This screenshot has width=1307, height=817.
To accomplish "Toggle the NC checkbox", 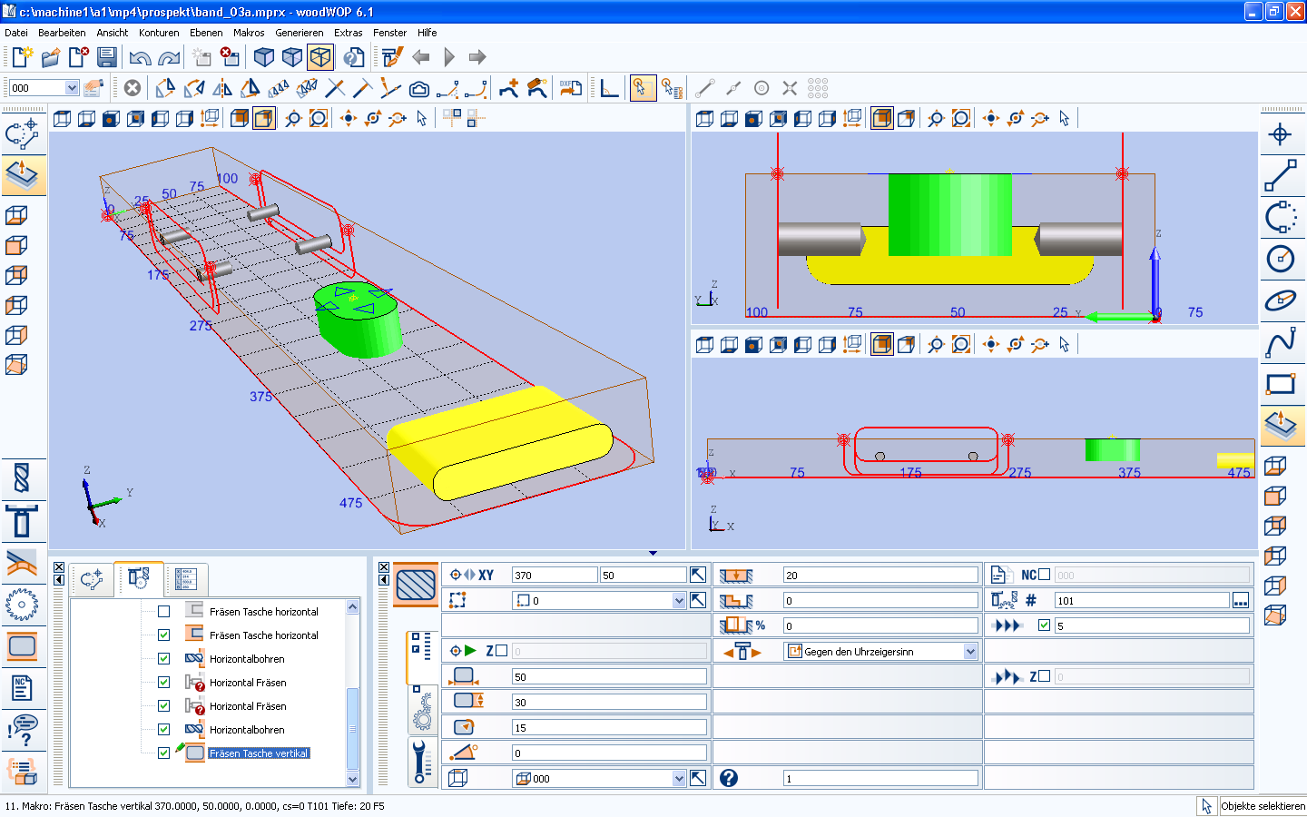I will [1044, 575].
